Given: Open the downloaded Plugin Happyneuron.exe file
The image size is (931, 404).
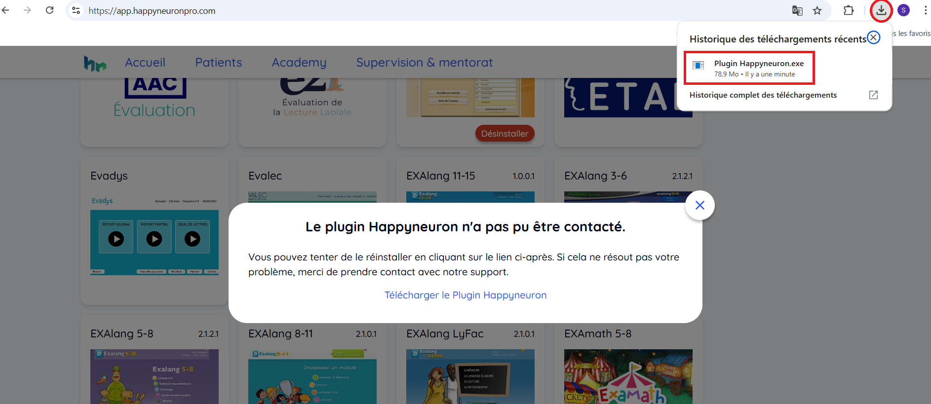Looking at the screenshot, I should coord(758,68).
